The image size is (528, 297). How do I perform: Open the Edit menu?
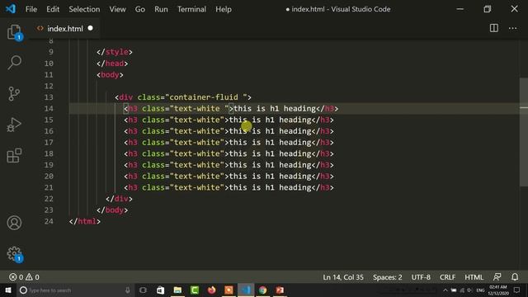(53, 9)
